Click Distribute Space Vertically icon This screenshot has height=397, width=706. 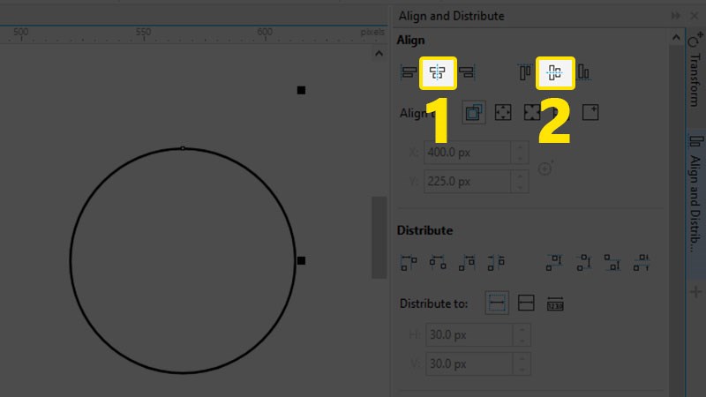coord(642,262)
